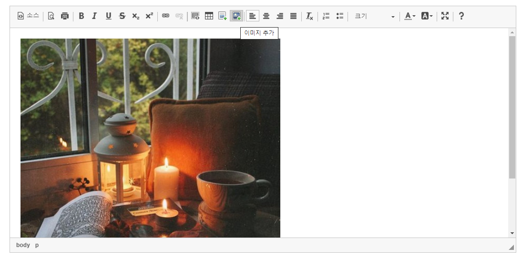522x258 pixels.
Task: Open the help question mark icon
Action: tap(461, 16)
